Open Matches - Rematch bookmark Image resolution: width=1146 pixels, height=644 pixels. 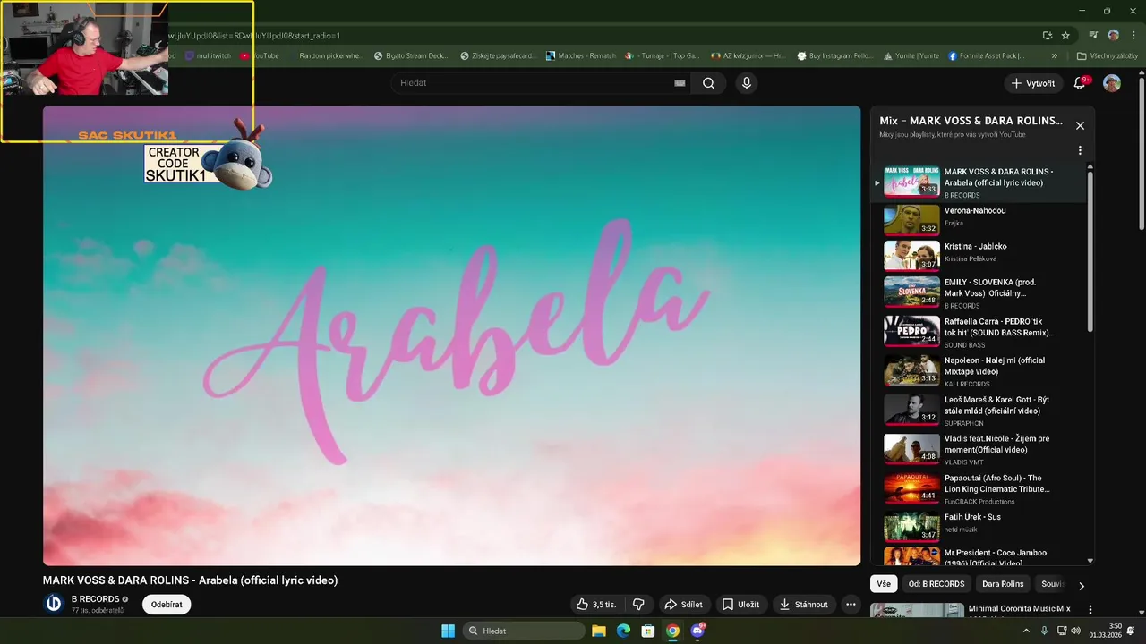click(x=581, y=55)
